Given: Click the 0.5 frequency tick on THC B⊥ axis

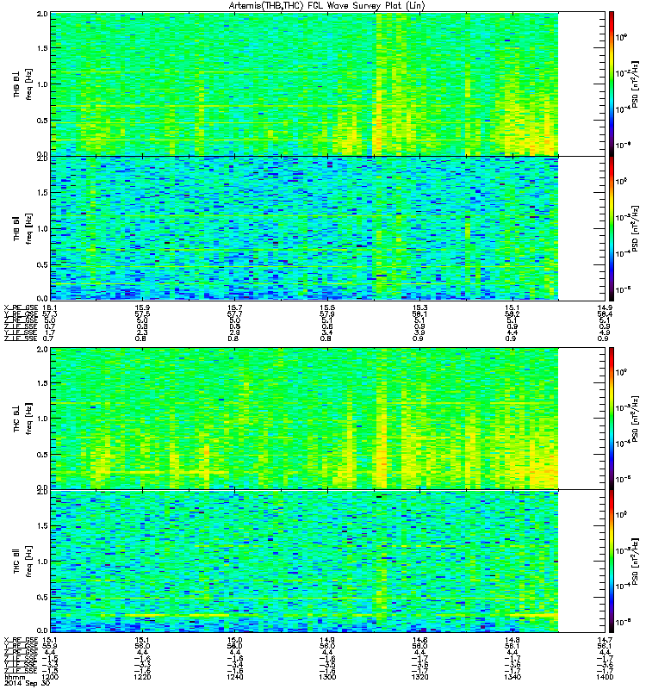Looking at the screenshot, I should (x=42, y=455).
